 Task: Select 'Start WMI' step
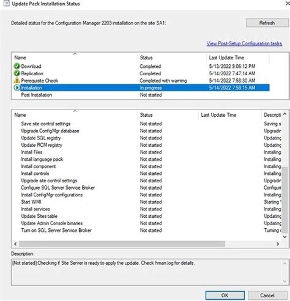pyautogui.click(x=31, y=202)
